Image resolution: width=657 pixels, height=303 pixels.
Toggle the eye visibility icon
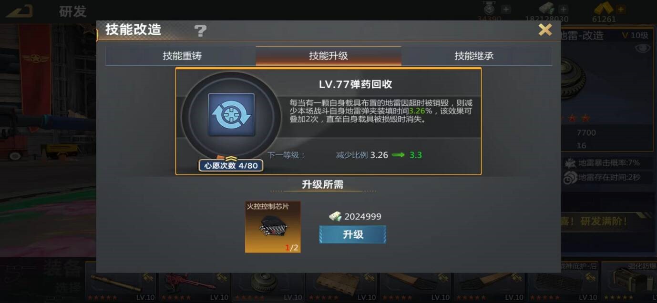(x=642, y=48)
